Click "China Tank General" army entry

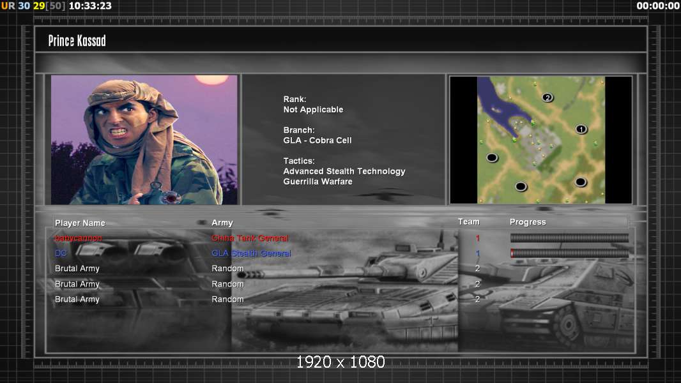point(250,238)
